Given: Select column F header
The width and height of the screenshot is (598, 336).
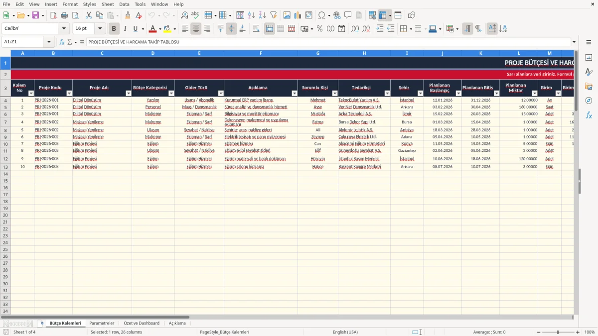Looking at the screenshot, I should tap(261, 53).
